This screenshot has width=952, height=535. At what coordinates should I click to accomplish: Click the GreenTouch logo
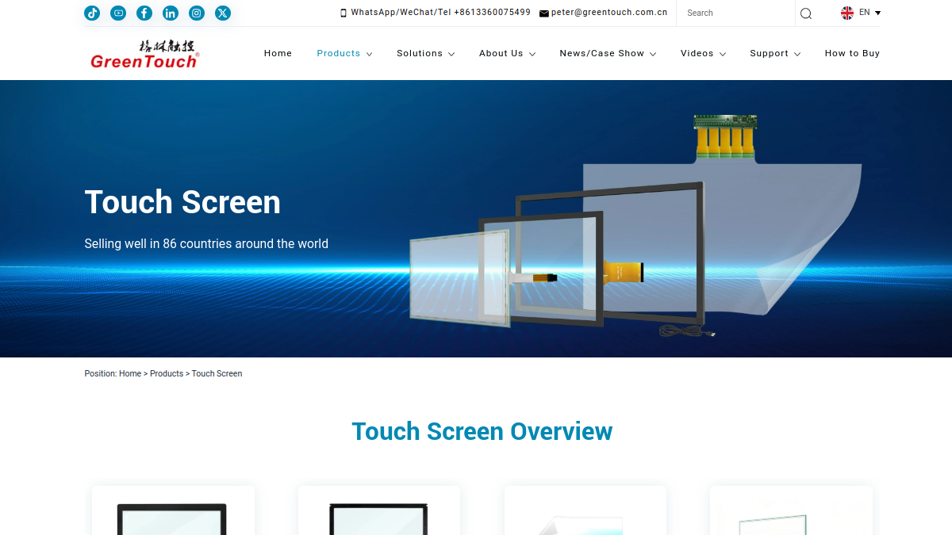click(144, 54)
